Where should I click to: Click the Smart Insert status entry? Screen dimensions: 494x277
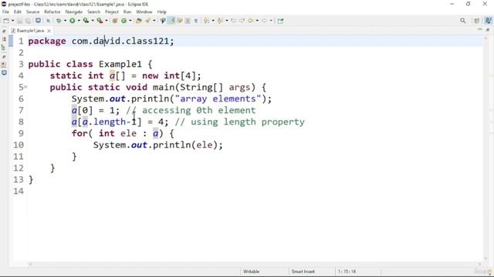pos(303,272)
